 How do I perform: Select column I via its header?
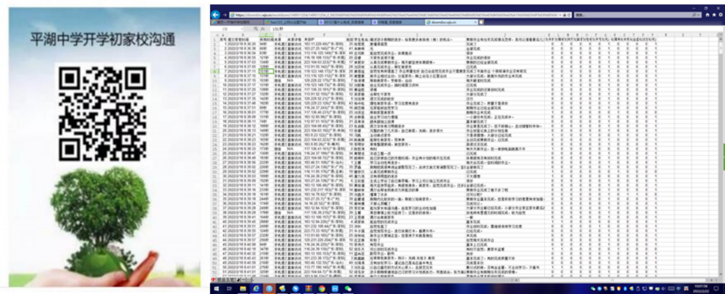[417, 35]
